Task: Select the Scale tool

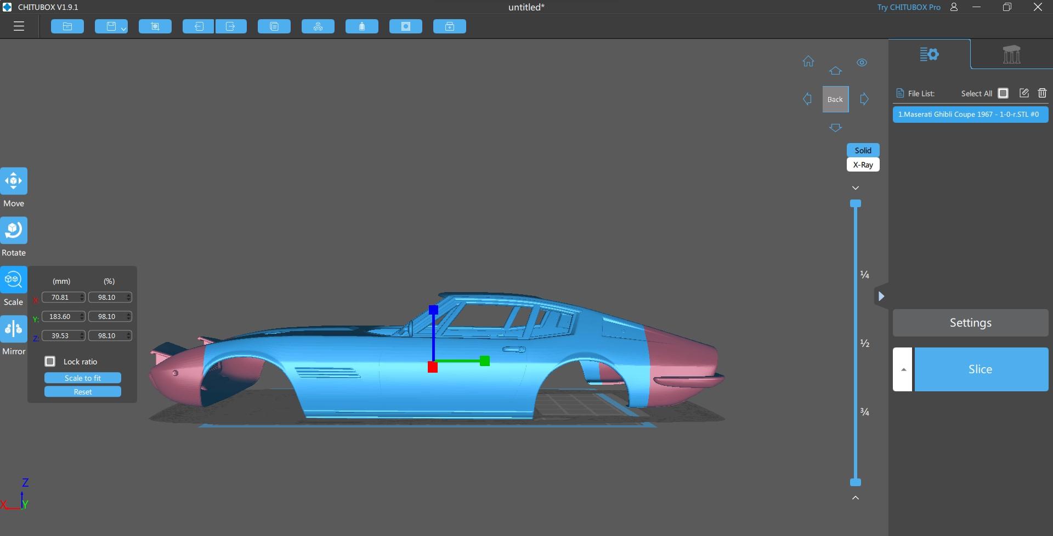Action: tap(14, 280)
